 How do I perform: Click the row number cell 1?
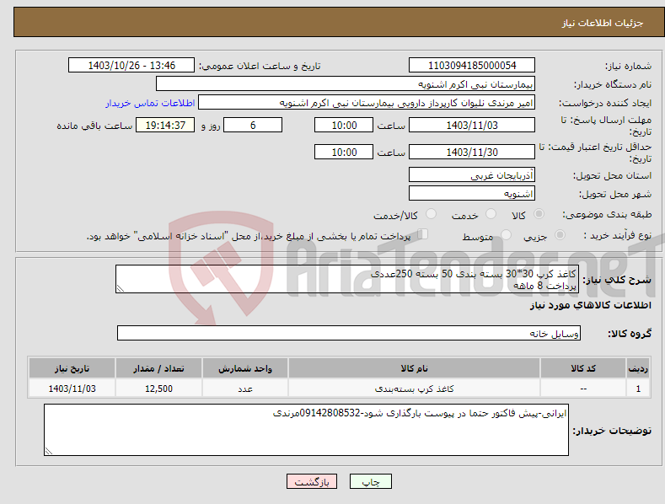click(x=638, y=389)
